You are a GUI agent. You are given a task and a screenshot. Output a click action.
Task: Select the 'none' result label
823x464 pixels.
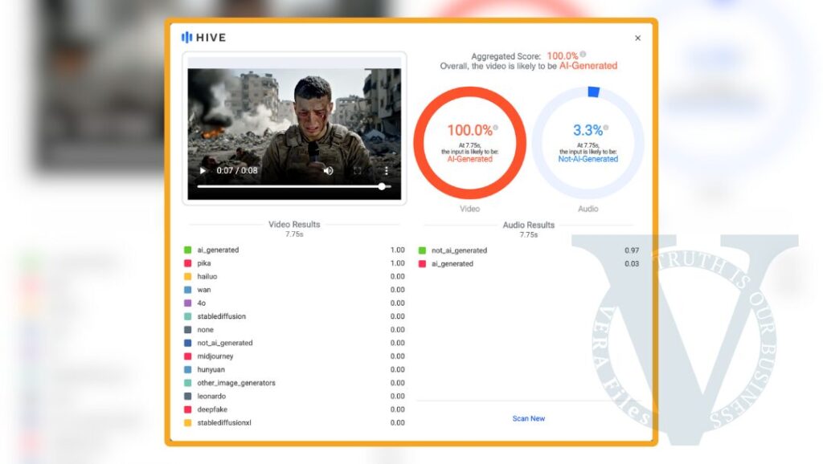[x=205, y=330]
